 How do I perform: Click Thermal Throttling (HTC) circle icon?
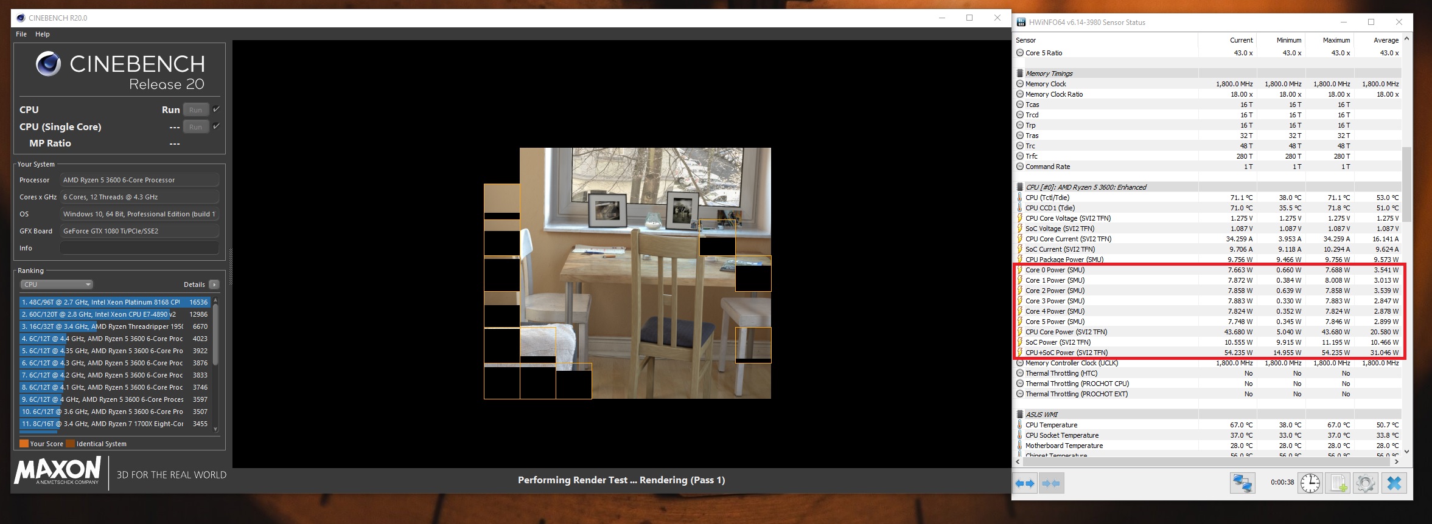(1020, 373)
